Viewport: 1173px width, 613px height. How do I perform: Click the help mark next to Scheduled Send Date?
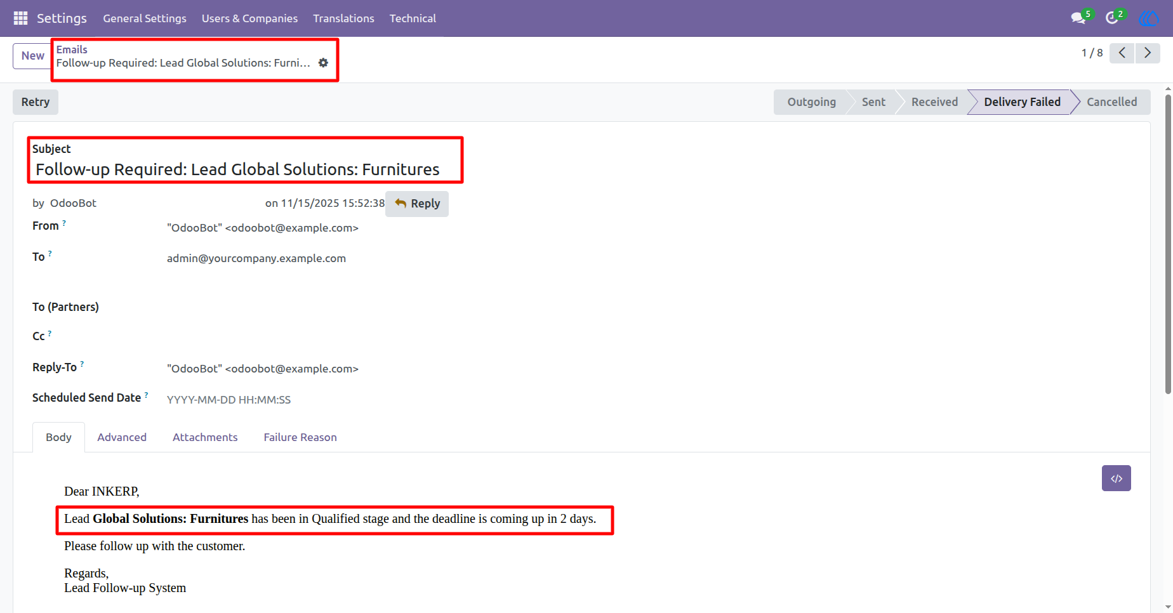[147, 394]
